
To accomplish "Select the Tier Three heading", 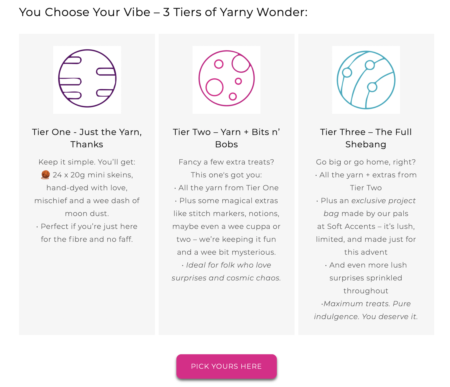I will pos(366,138).
